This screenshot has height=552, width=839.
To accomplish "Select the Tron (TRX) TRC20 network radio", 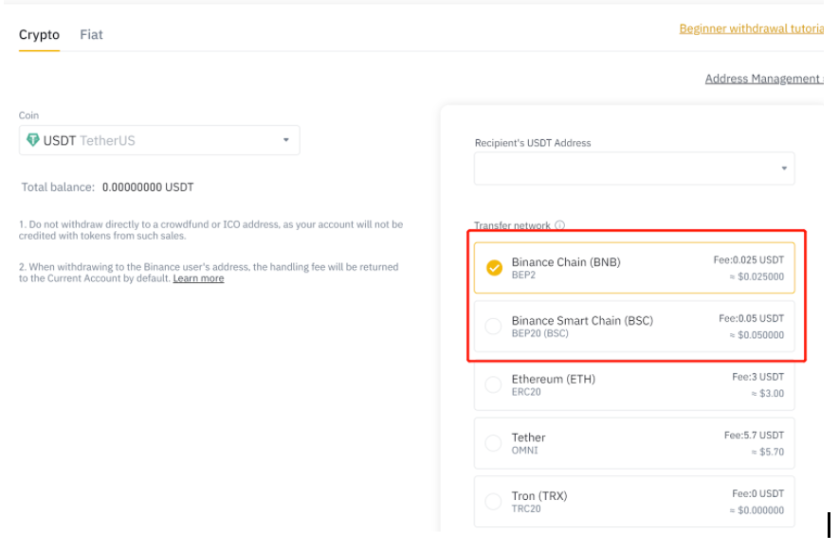I will [493, 501].
